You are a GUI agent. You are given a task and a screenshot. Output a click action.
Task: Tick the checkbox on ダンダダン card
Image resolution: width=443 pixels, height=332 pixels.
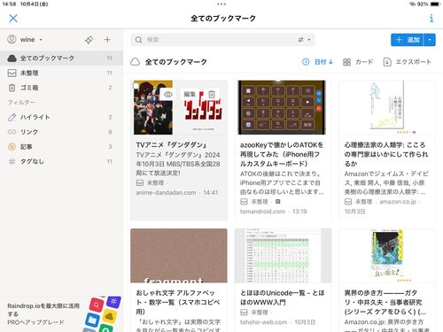point(136,86)
